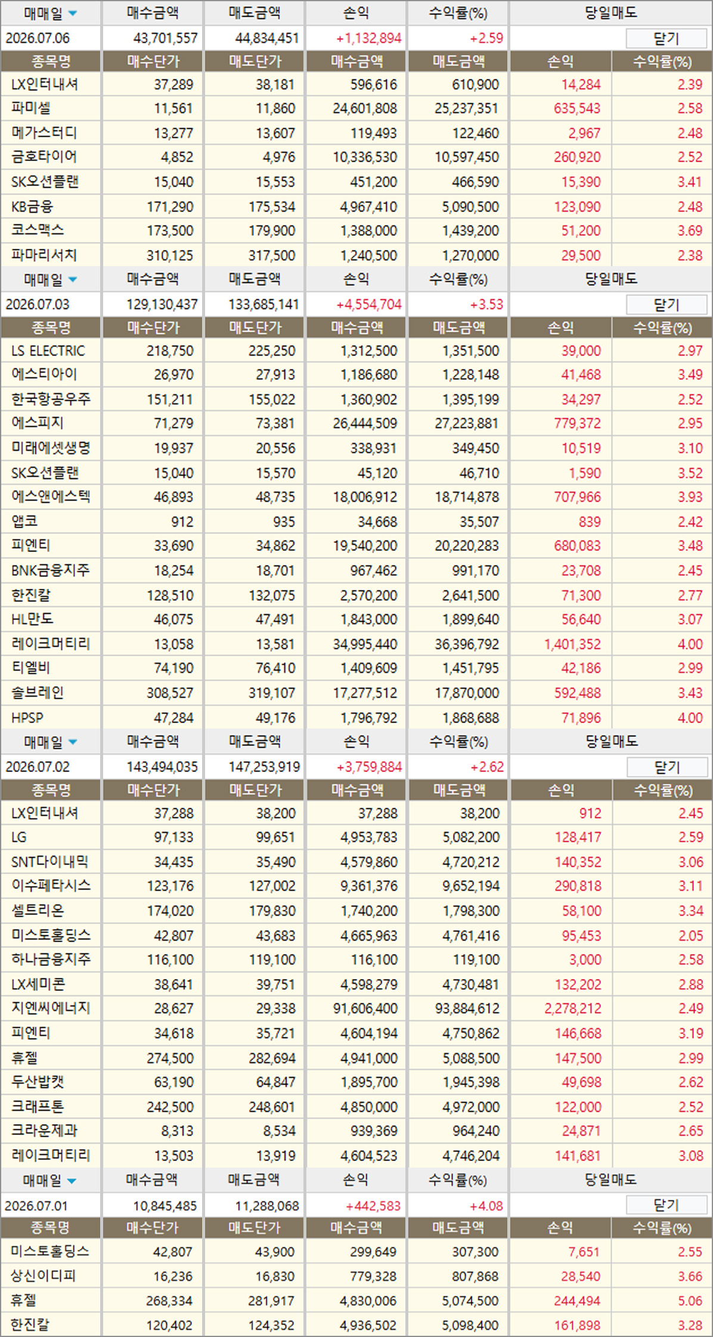Image resolution: width=713 pixels, height=1337 pixels.
Task: Select the LS ELECTRIC stock name
Action: [x=48, y=351]
